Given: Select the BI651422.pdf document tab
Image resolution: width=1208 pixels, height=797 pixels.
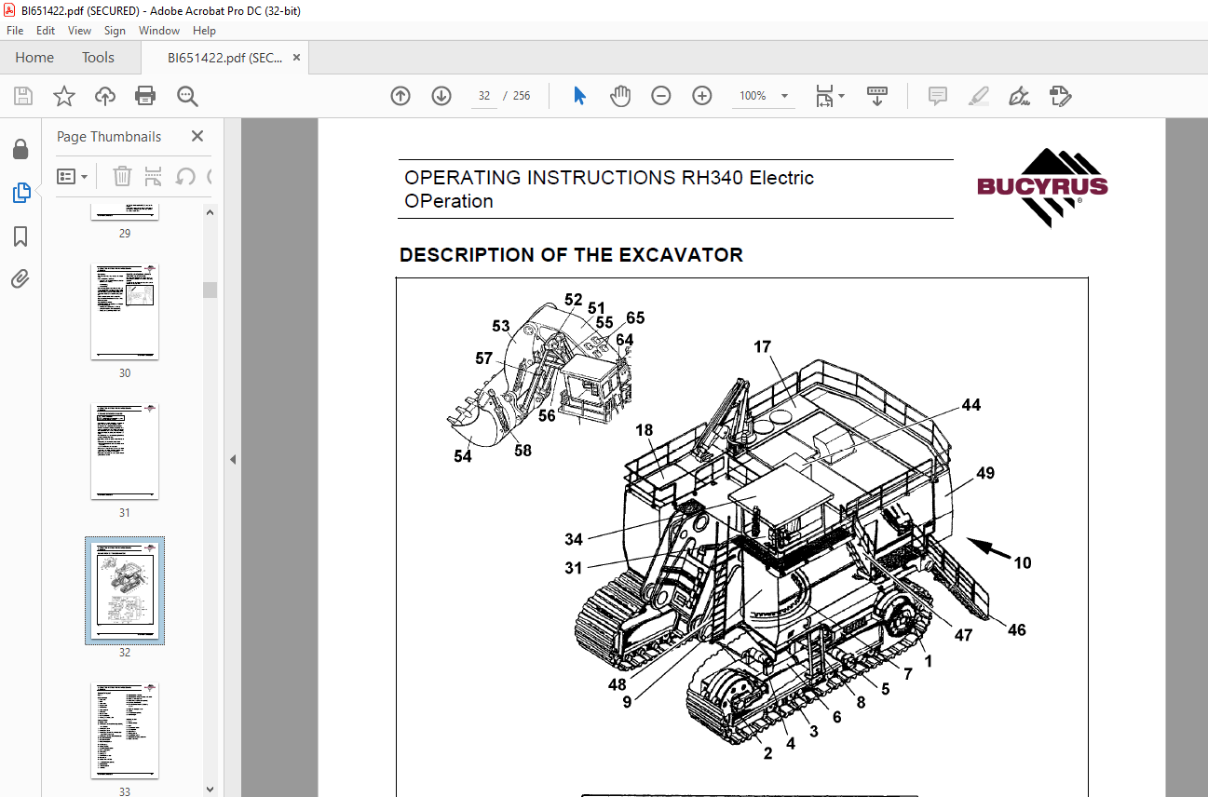Looking at the screenshot, I should point(224,58).
